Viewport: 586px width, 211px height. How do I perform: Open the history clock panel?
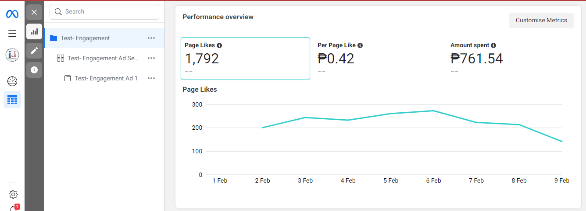click(34, 70)
